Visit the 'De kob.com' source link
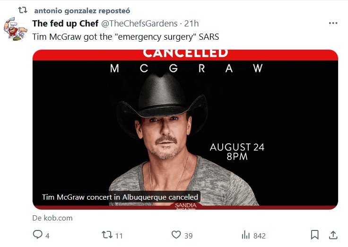 [52, 218]
